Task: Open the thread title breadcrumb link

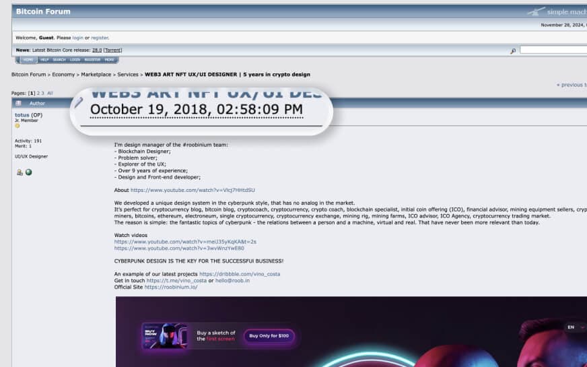Action: [228, 75]
